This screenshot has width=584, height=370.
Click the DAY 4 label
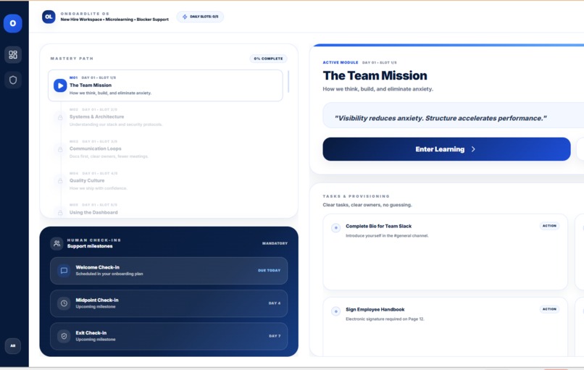(x=275, y=303)
